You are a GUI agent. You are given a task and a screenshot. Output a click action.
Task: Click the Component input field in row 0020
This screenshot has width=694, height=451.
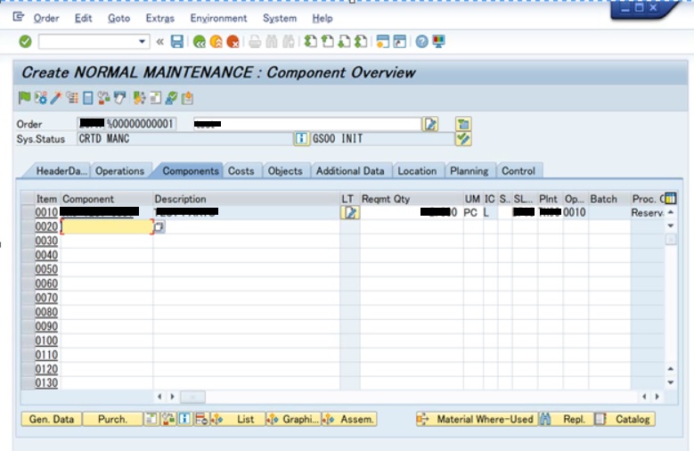(106, 227)
